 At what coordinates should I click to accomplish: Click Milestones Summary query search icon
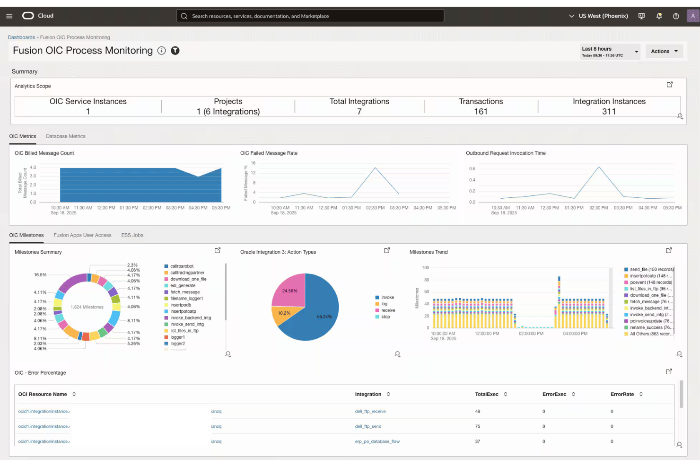228,354
